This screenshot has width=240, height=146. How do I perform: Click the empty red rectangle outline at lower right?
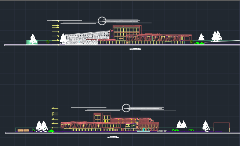[222, 127]
